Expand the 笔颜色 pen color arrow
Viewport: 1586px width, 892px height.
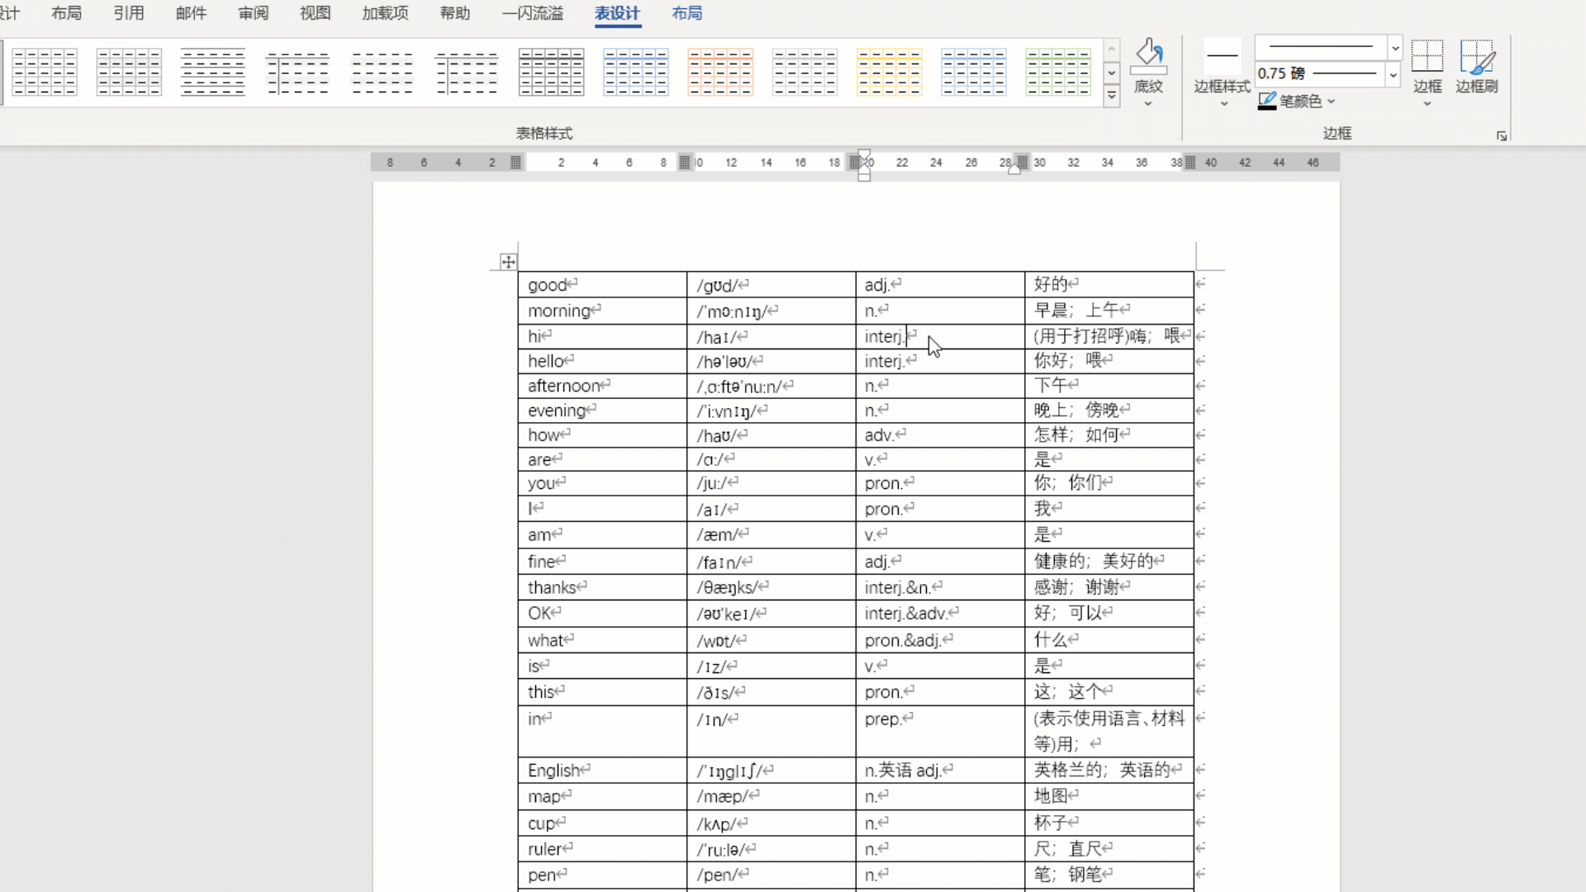[x=1331, y=102]
